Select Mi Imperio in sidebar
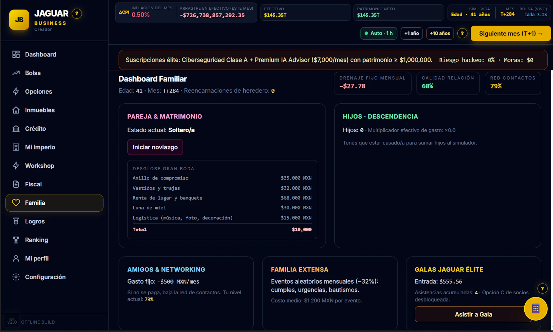Viewport: 553px width, 332px height. tap(54, 147)
